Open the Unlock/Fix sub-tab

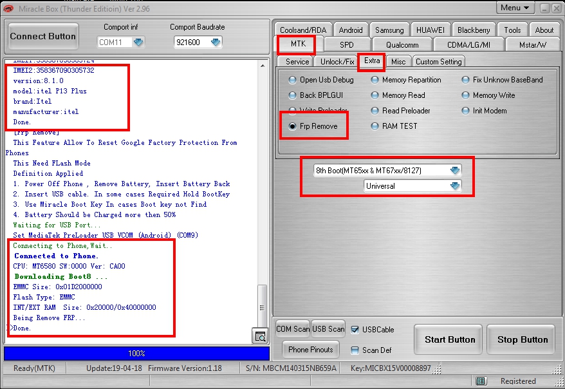coord(337,62)
